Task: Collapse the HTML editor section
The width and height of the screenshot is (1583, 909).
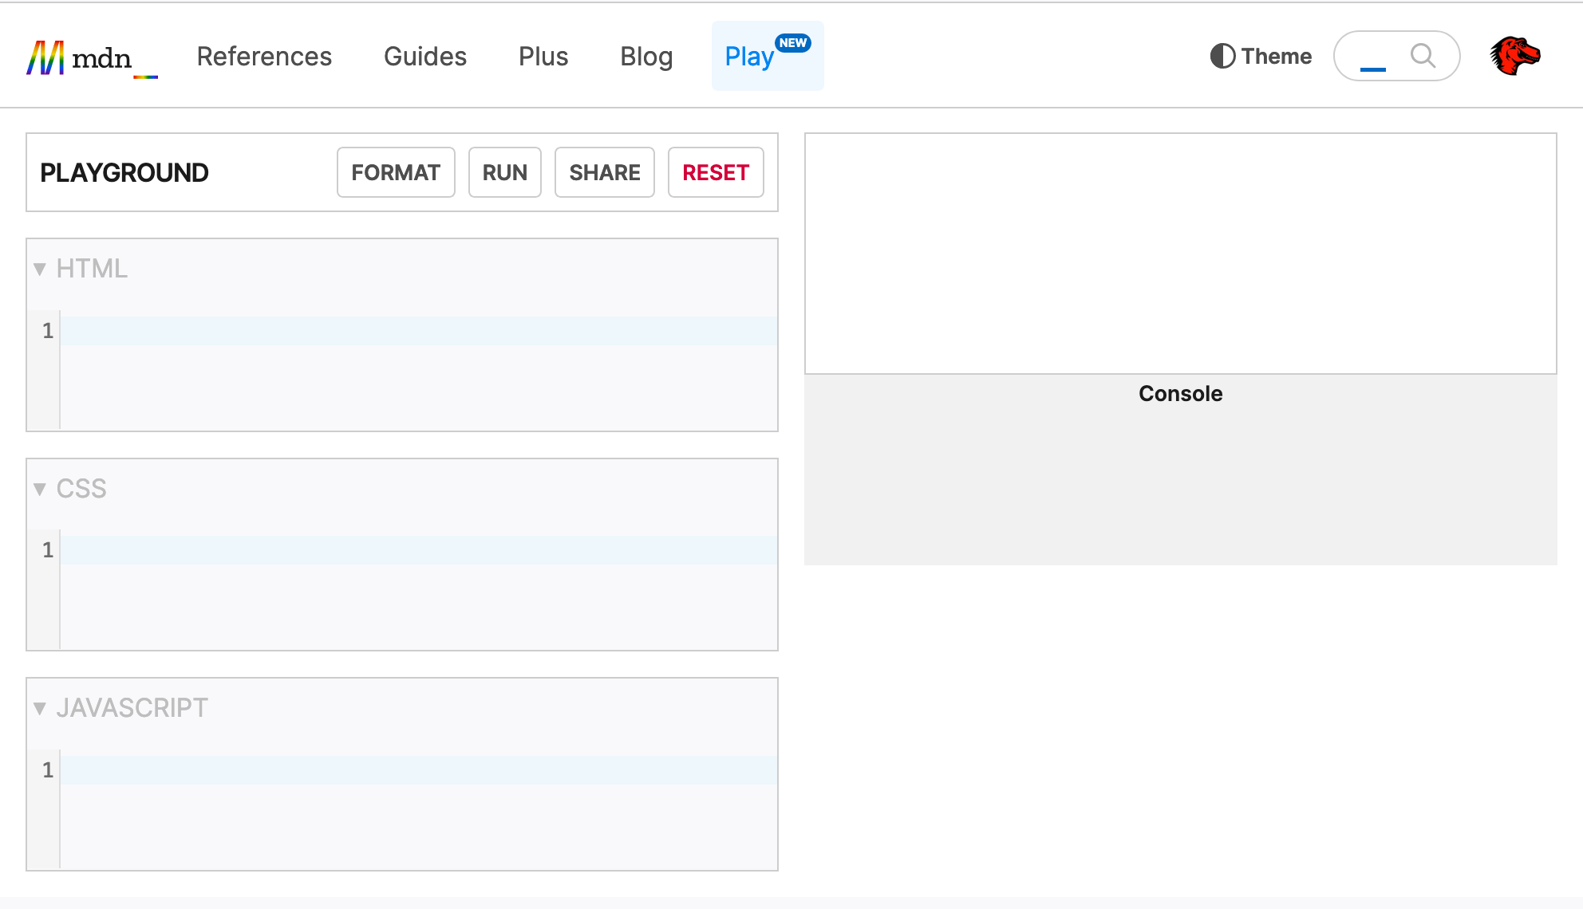Action: [40, 269]
